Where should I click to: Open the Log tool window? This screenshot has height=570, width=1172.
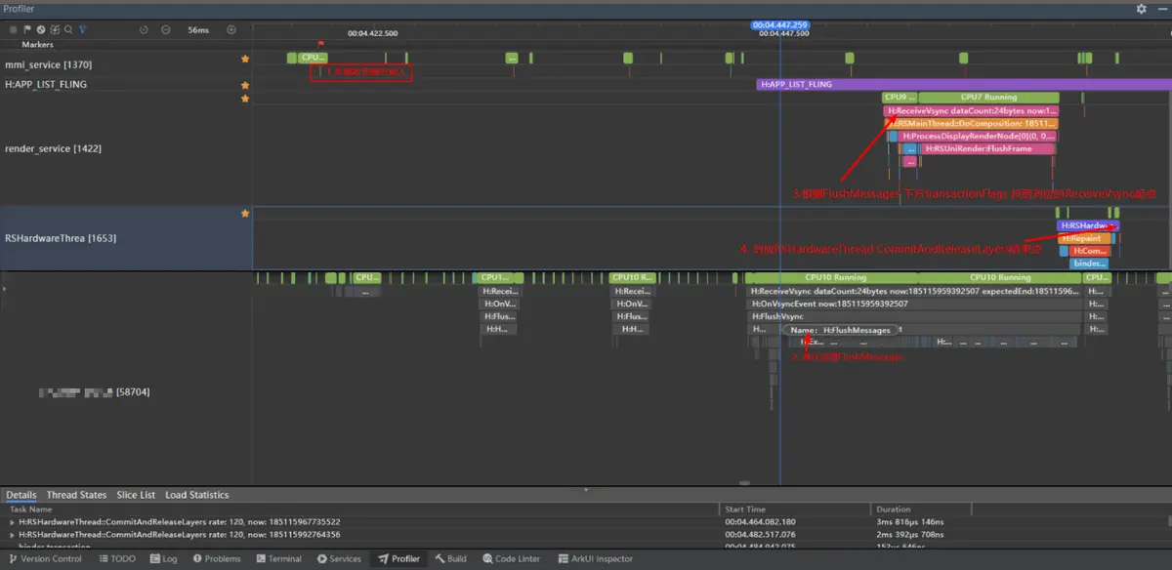(164, 559)
